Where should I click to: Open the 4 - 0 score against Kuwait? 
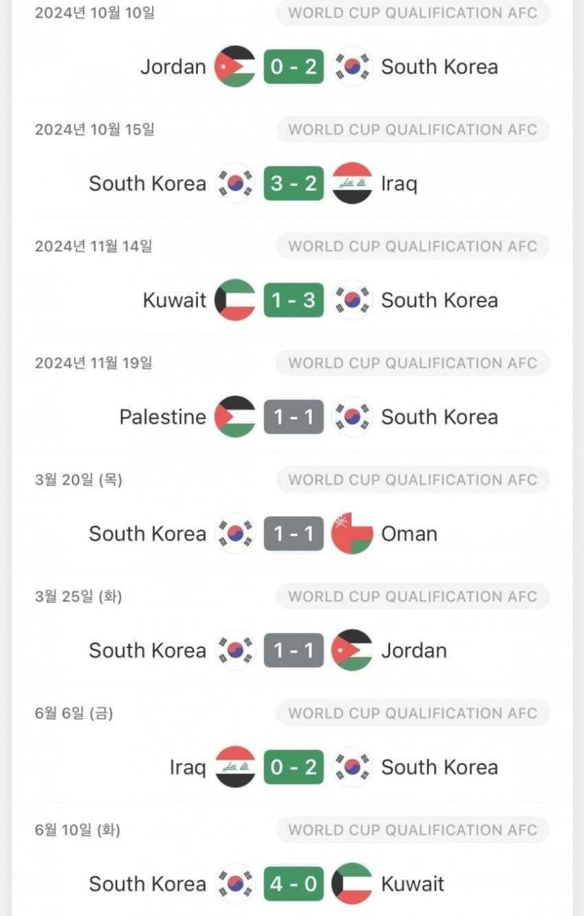294,885
